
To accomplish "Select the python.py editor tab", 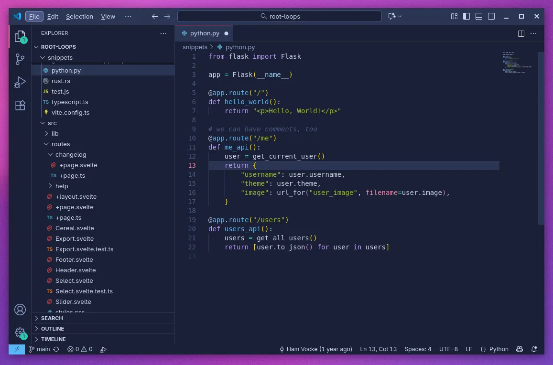I will (x=204, y=33).
